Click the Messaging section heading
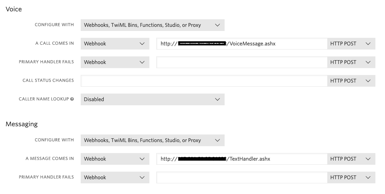This screenshot has width=385, height=194. coord(22,124)
